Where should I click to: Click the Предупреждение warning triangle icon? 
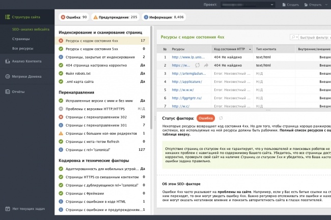95,17
